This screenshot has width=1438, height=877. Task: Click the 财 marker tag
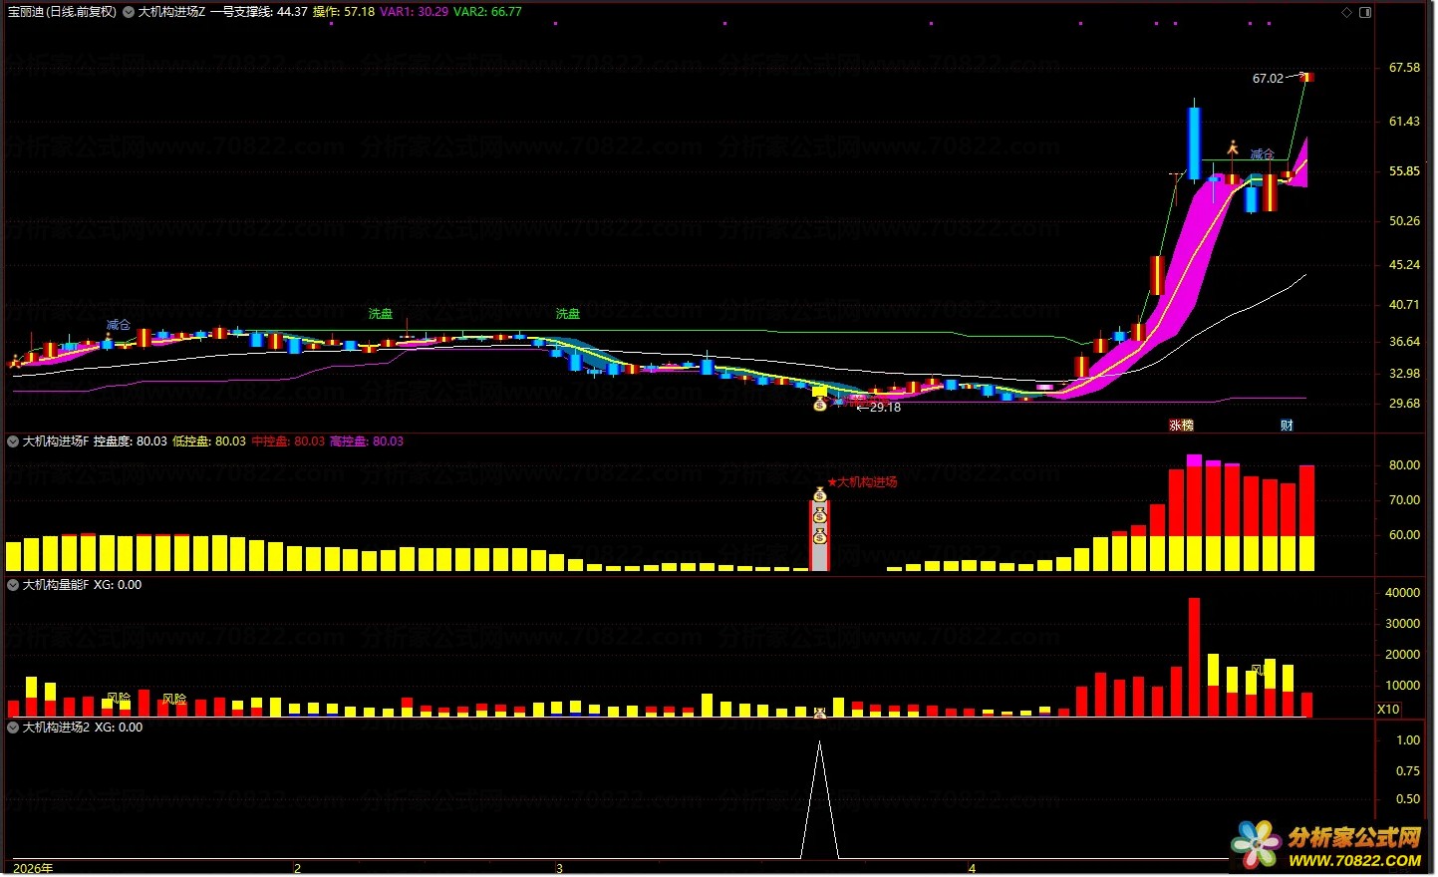click(1287, 425)
